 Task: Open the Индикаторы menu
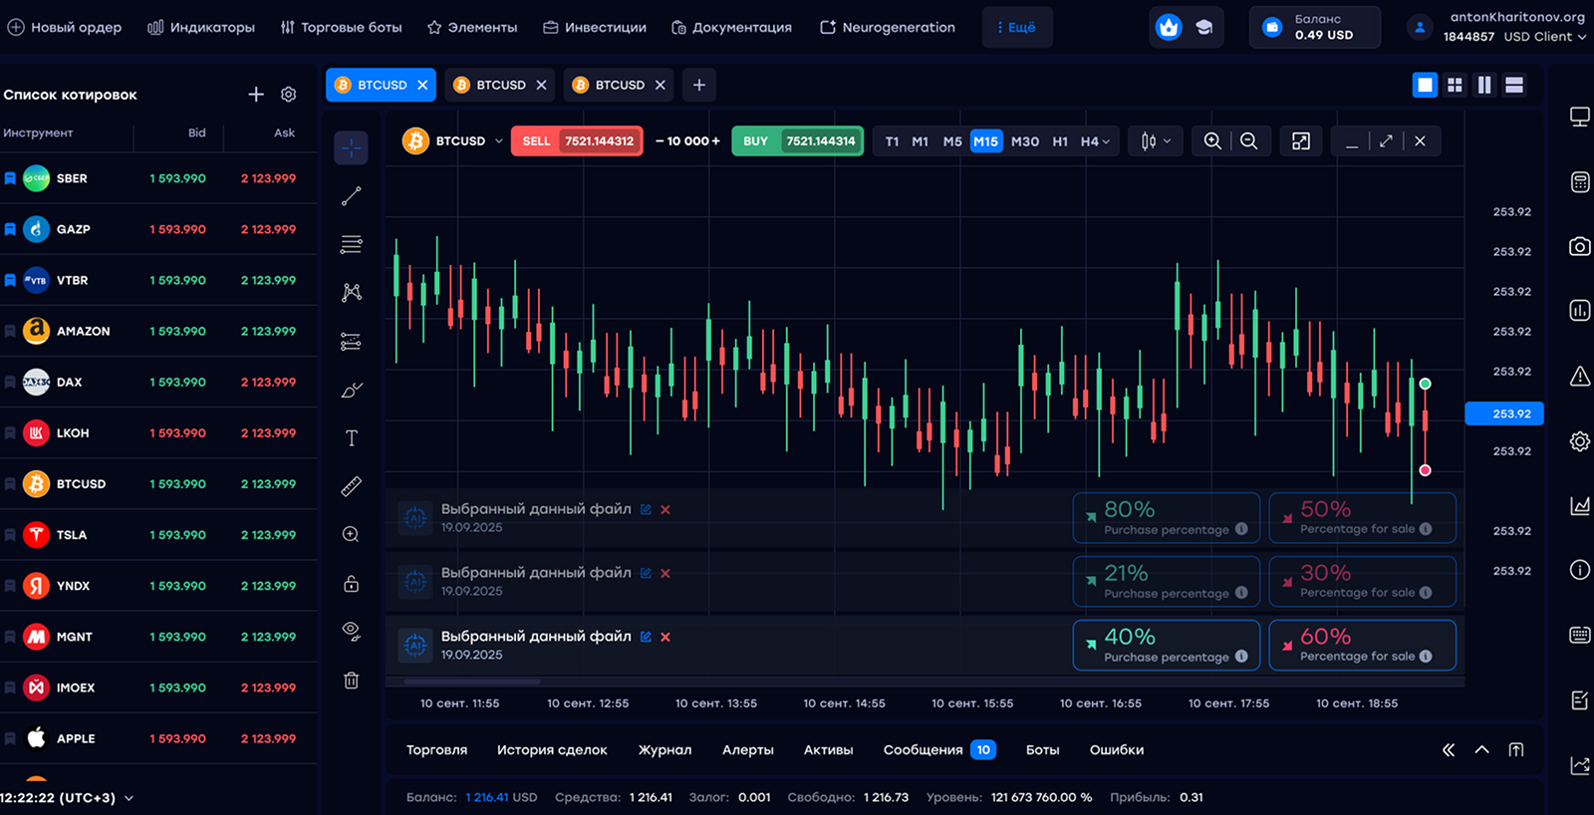pos(201,27)
